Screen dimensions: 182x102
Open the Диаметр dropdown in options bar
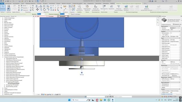tap(45, 14)
